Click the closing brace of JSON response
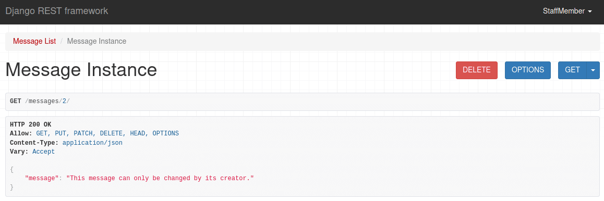This screenshot has height=201, width=604. click(x=12, y=187)
